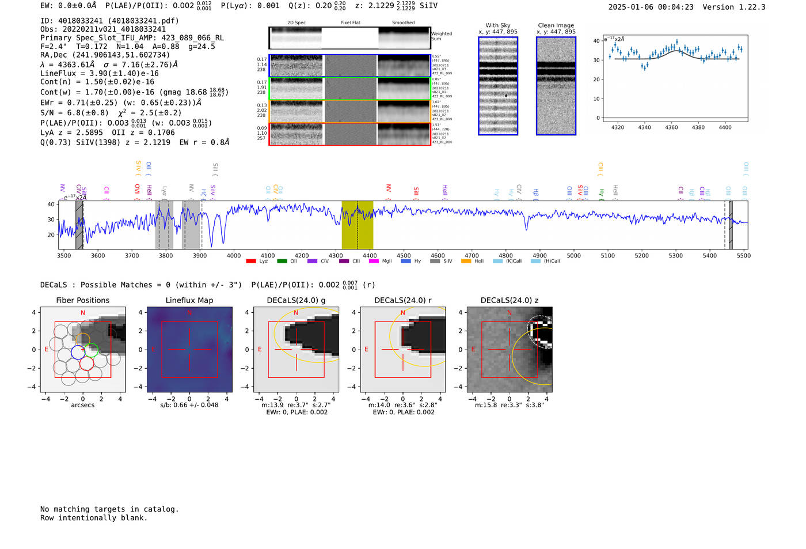Screen dimensions: 806x549
Task: Click the EWr = 0.71 line
Action: [121, 103]
